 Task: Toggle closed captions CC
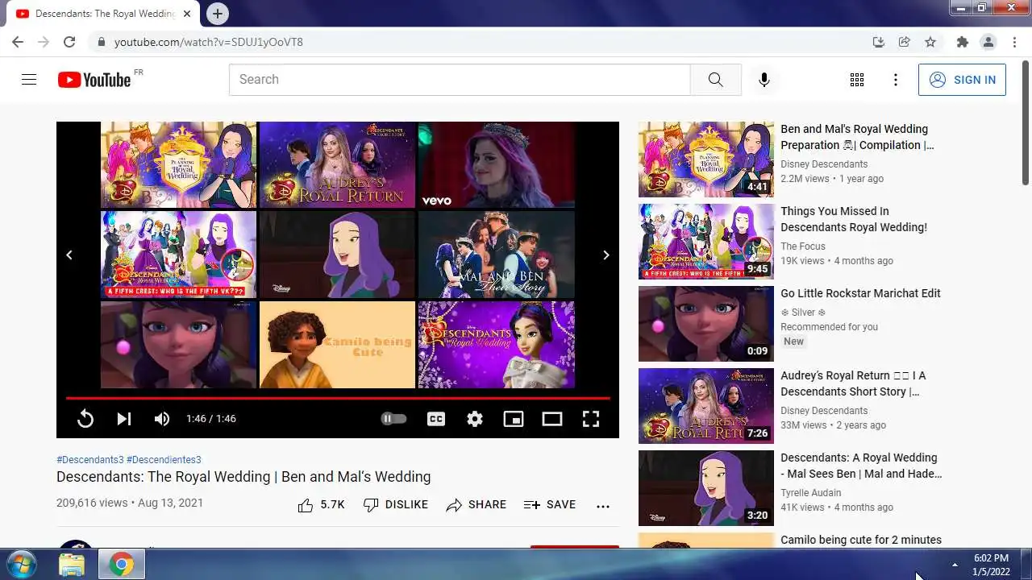point(436,418)
